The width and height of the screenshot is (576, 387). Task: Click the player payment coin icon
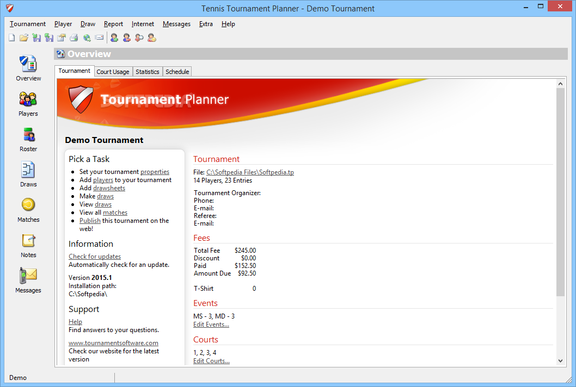(x=152, y=38)
